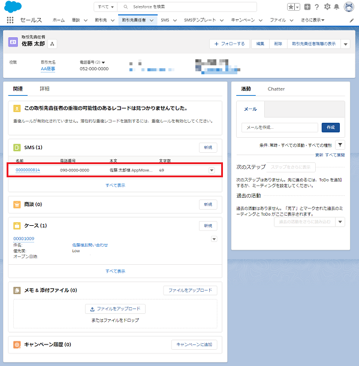Image resolution: width=359 pixels, height=366 pixels.
Task: Switch to the Chatter tab
Action: 276,89
